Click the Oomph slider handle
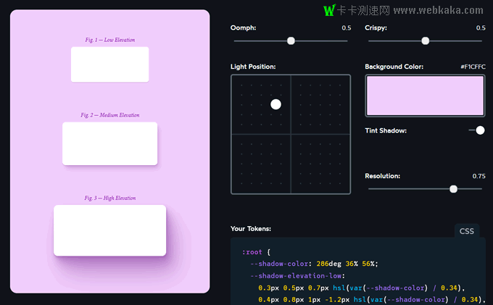The image size is (493, 305). tap(291, 41)
